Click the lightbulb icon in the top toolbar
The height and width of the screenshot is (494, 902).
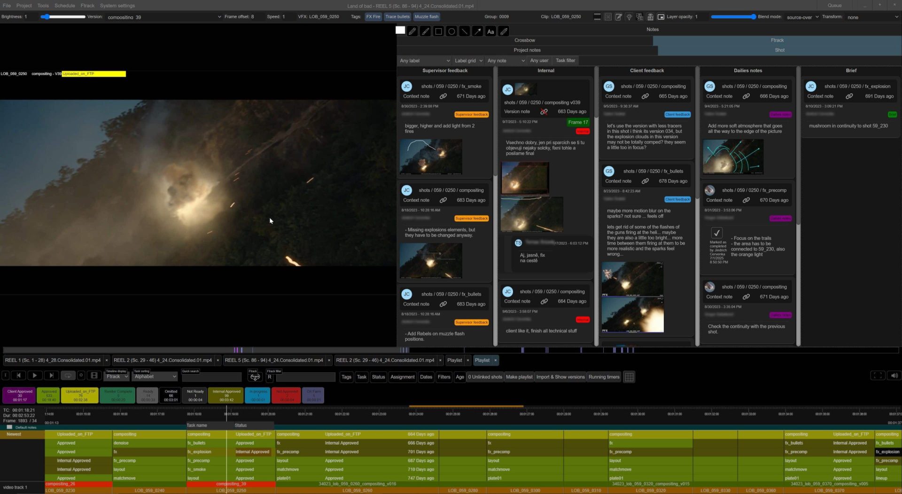[629, 16]
